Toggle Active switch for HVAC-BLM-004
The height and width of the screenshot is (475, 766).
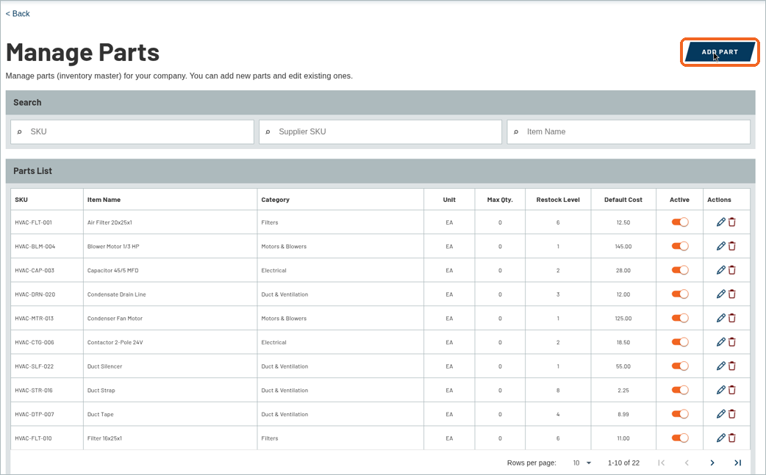(x=679, y=246)
